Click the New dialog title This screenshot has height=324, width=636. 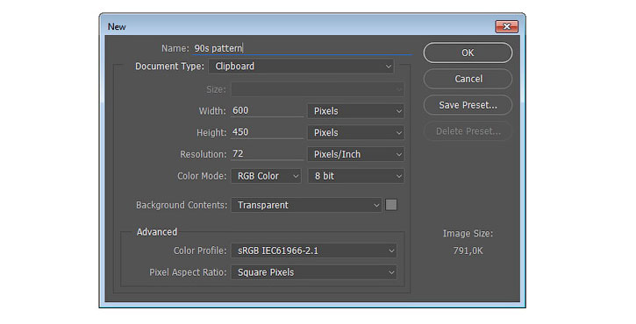(x=117, y=27)
